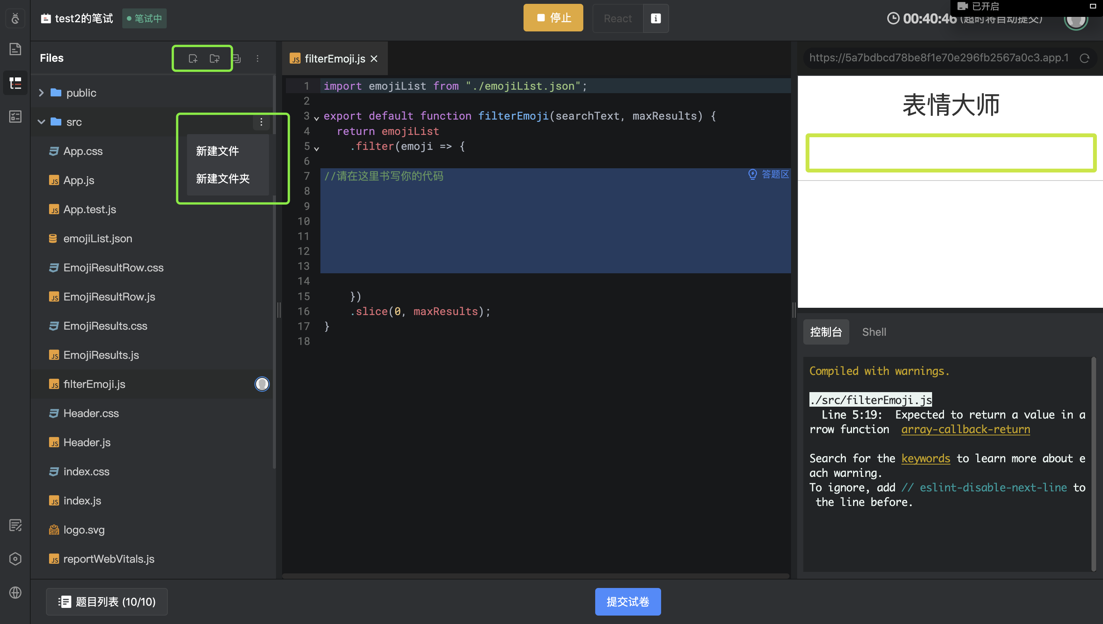Choose 新建文件 from the context menu

point(228,151)
